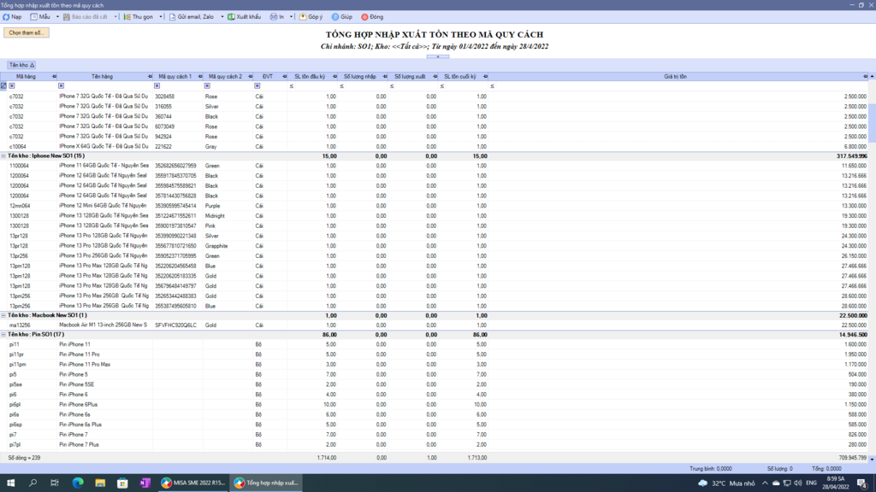Open Windows taskbar search
This screenshot has height=492, width=876.
[x=33, y=483]
